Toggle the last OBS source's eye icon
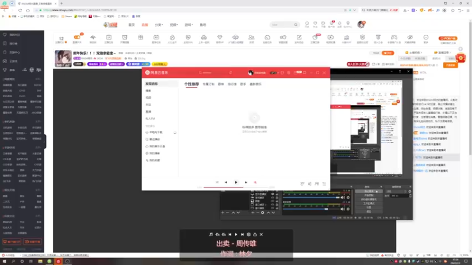472x265 pixels. pyautogui.click(x=273, y=208)
